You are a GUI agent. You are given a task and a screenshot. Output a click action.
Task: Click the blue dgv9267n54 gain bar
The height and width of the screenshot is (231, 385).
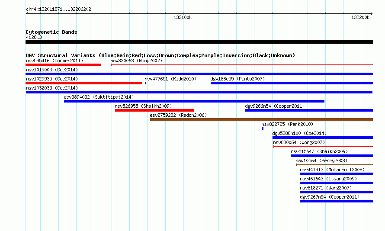click(x=337, y=201)
